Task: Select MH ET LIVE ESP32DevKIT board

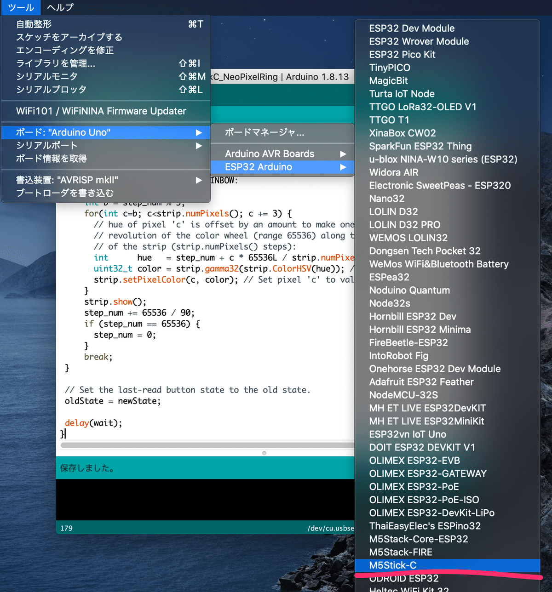Action: [x=447, y=408]
